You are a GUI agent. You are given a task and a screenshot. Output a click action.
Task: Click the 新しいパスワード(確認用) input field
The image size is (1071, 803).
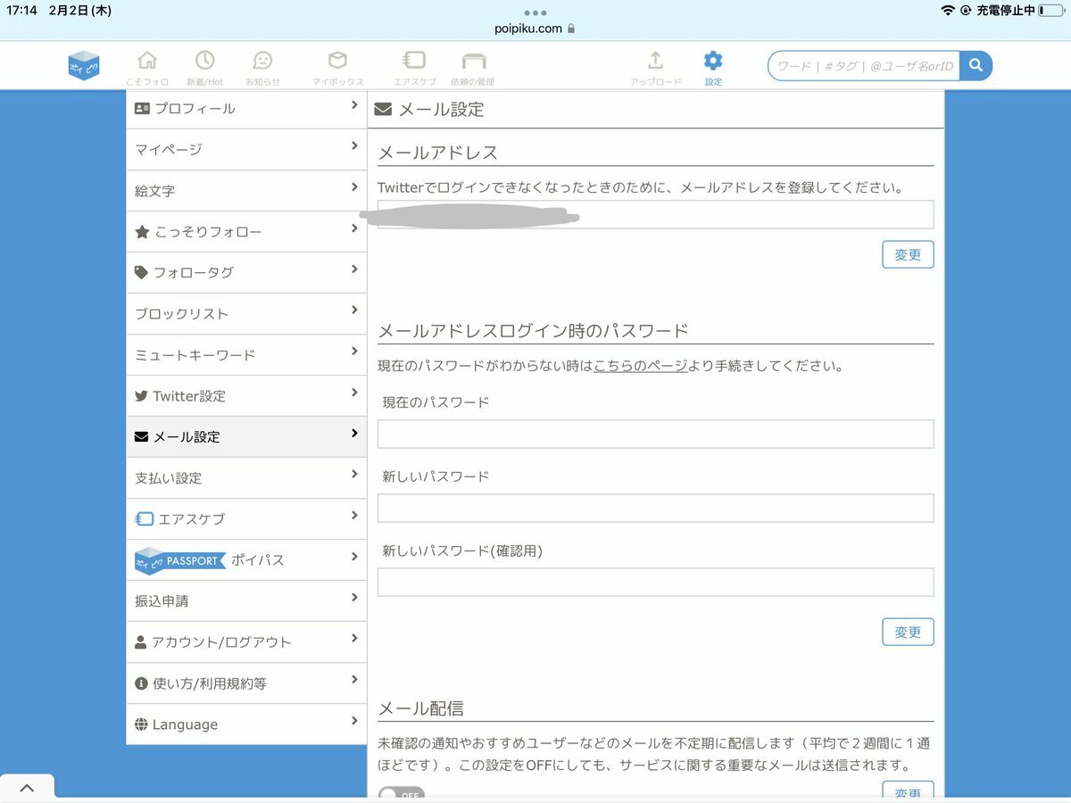point(655,582)
